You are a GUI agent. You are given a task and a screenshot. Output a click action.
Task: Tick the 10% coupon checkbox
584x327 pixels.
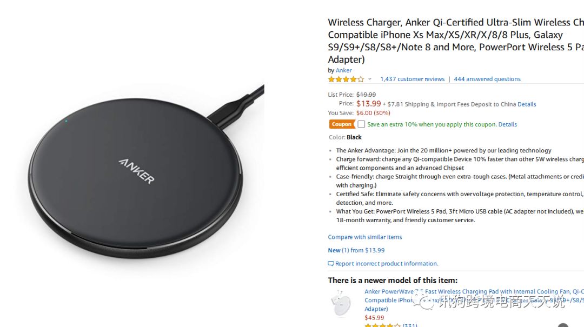361,124
